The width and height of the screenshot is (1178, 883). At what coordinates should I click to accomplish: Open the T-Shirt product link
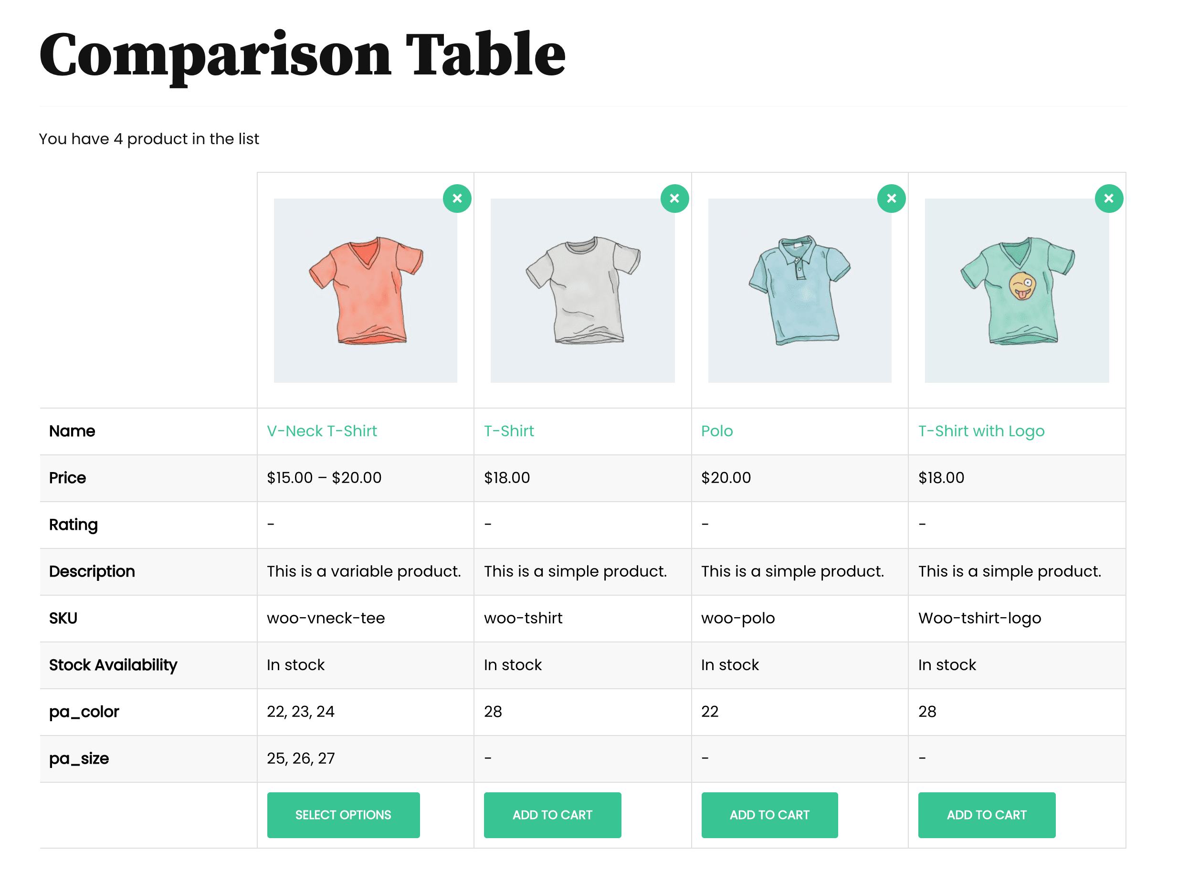tap(509, 431)
